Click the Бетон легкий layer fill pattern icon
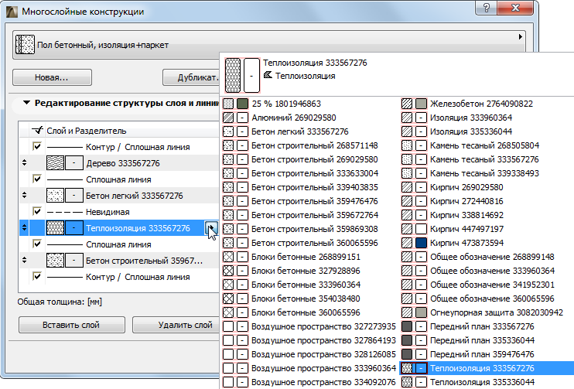Screen dimensions: 574x389 click(x=55, y=196)
